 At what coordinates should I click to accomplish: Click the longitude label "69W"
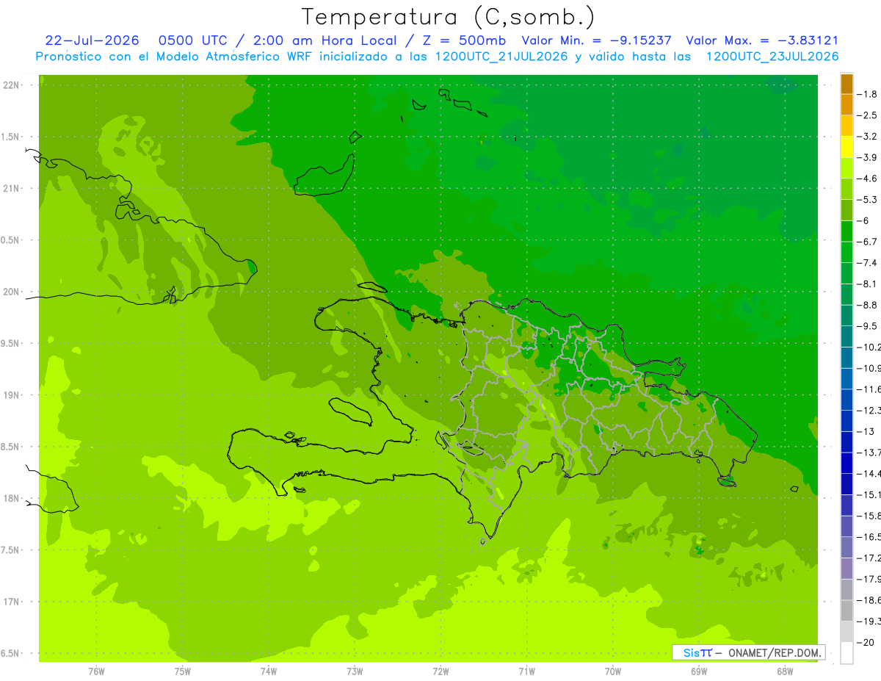(x=699, y=671)
